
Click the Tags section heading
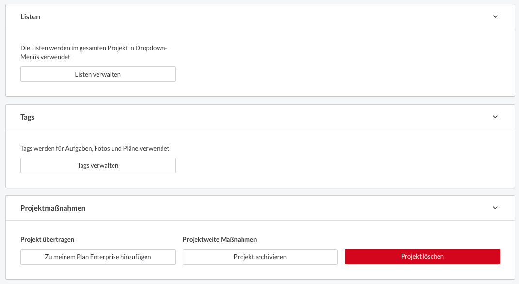28,117
